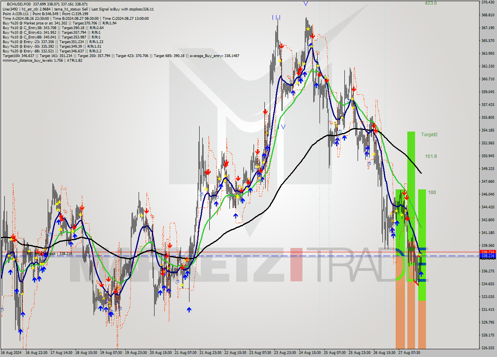The image size is (497, 357).
Task: Select the 359.045 price axis value
Action: (x=488, y=92)
